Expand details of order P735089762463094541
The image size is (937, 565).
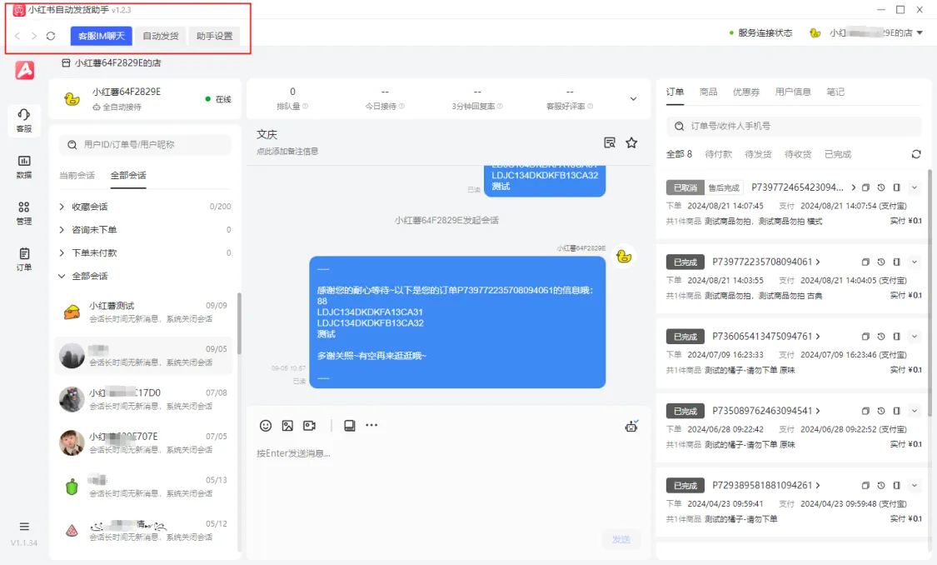point(915,411)
